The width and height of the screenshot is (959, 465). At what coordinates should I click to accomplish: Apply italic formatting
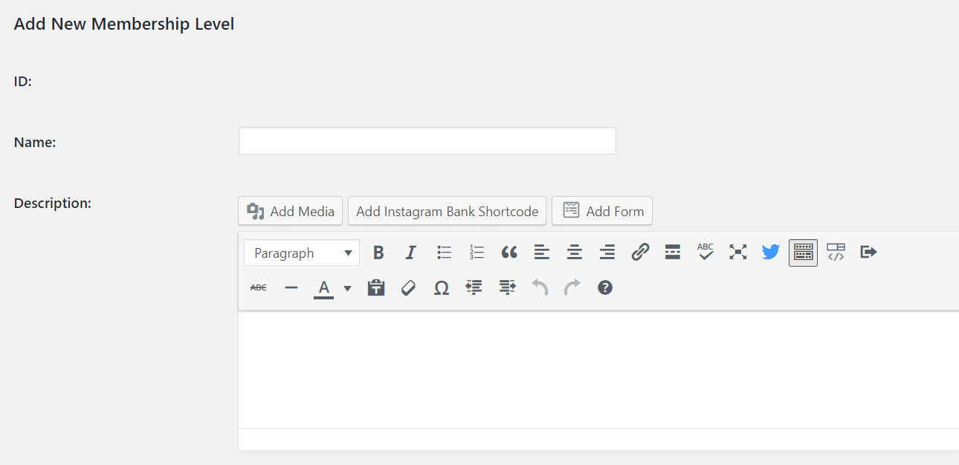[x=410, y=252]
